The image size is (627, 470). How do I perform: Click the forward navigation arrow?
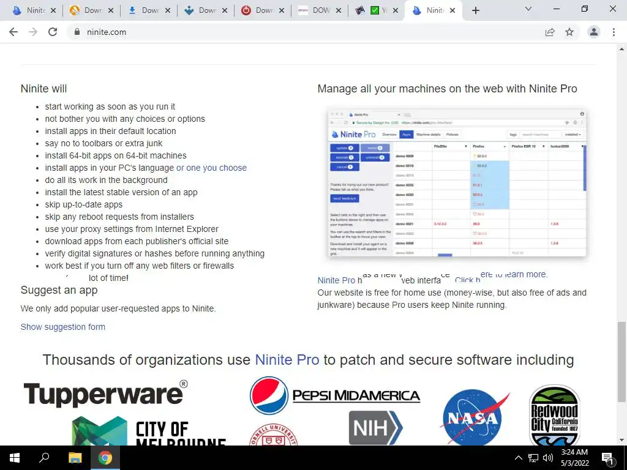[x=33, y=32]
